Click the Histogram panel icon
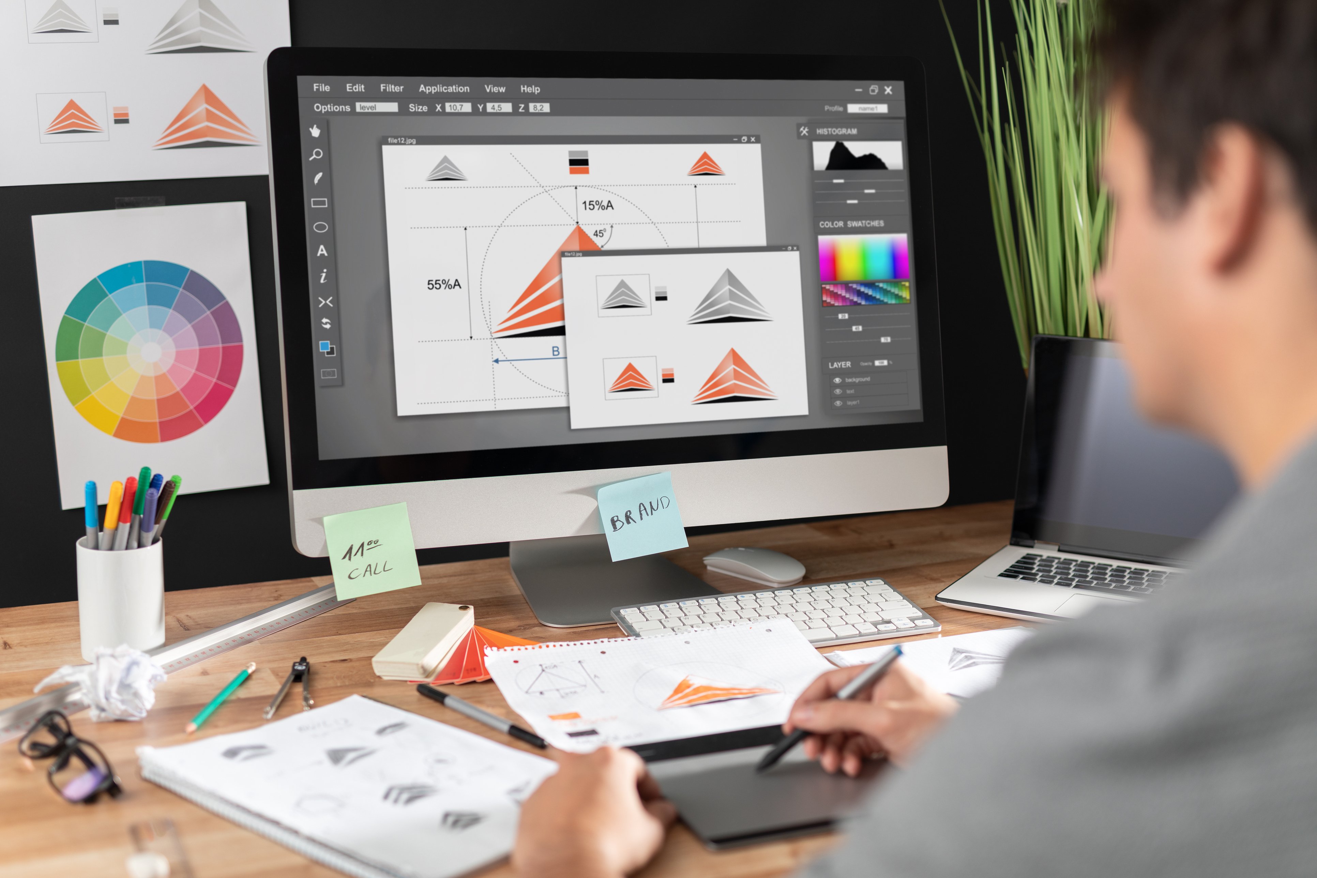Image resolution: width=1317 pixels, height=878 pixels. [804, 130]
